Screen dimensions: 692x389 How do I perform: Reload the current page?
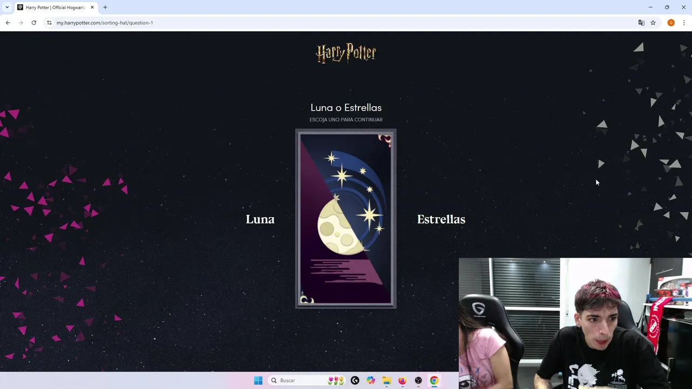[34, 23]
